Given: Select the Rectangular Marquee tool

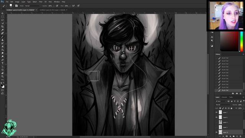Looking at the screenshot, I should (2, 17).
